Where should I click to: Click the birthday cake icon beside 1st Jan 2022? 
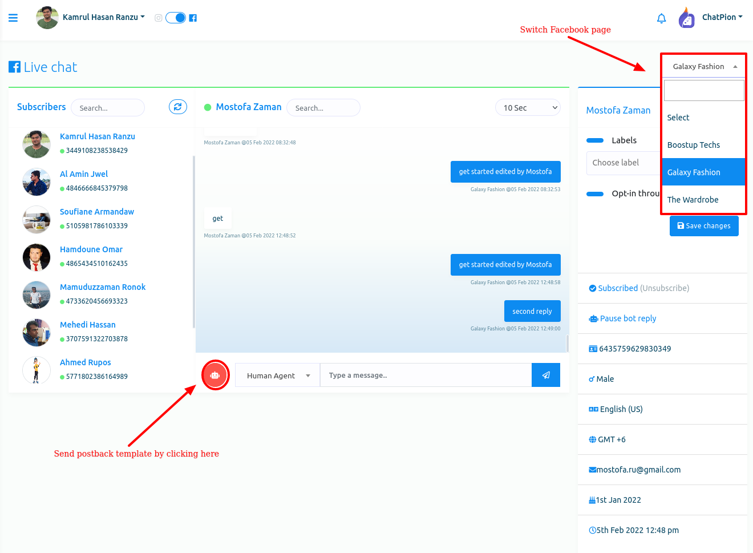(592, 500)
